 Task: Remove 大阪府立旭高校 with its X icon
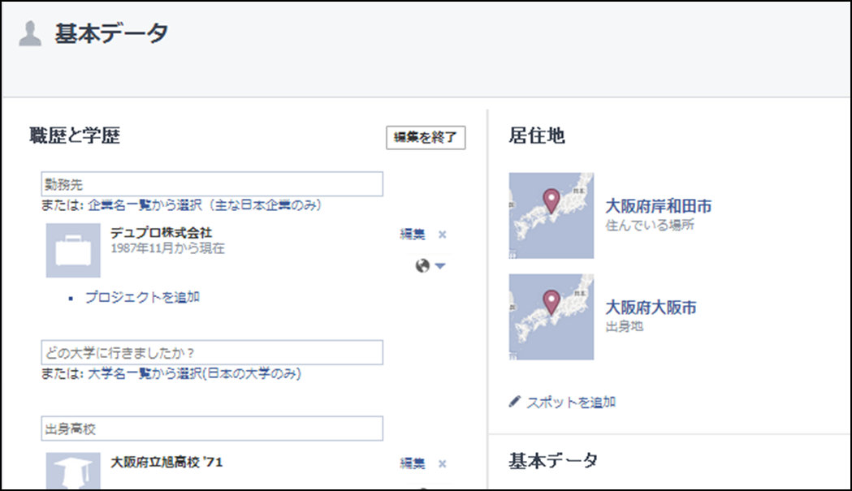click(443, 464)
